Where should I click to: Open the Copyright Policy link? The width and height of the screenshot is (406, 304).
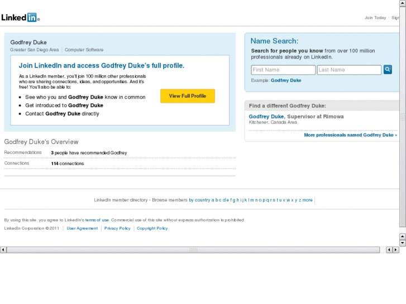[152, 228]
